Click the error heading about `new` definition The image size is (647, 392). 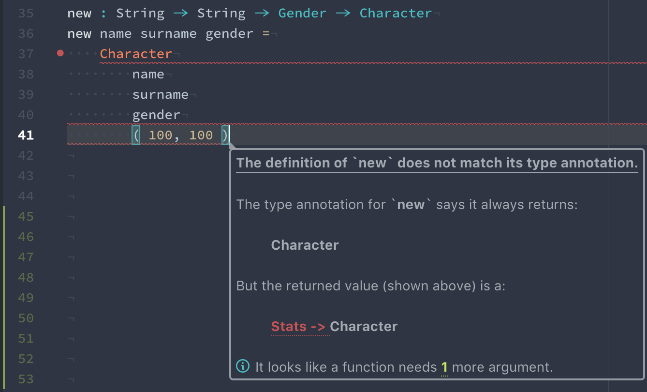click(x=437, y=163)
